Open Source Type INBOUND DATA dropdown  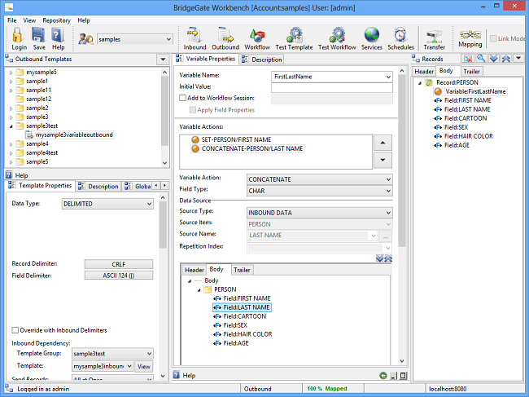coord(388,213)
